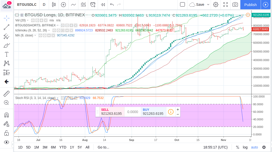
Task: Click the Publish button
Action: point(250,5)
